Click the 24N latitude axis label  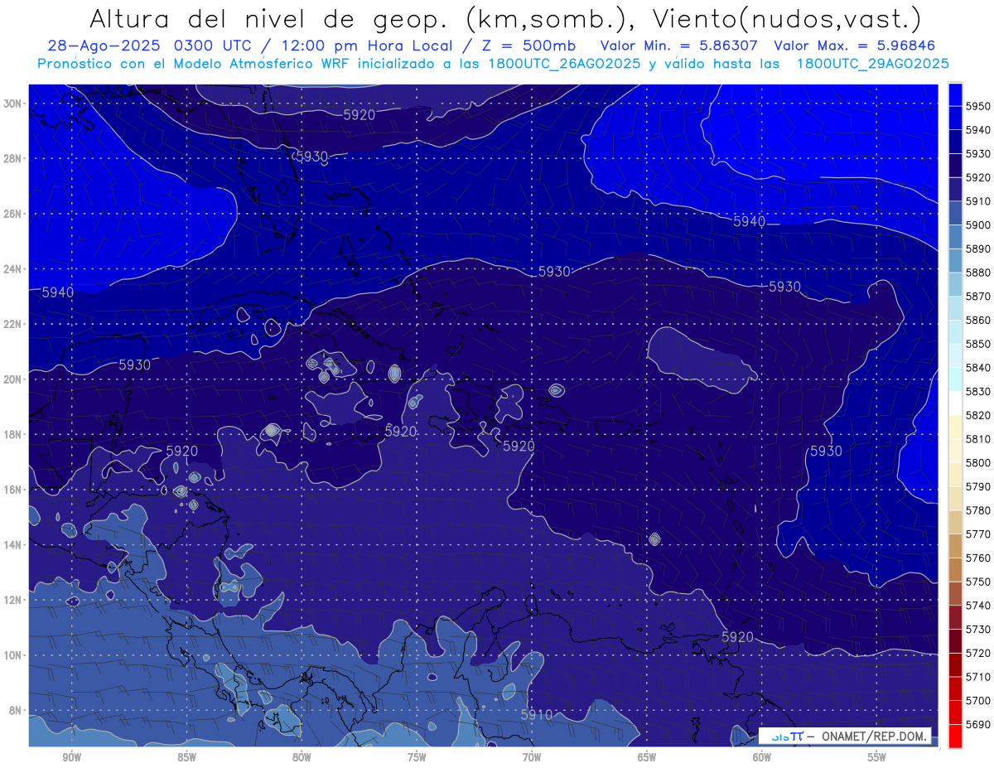pyautogui.click(x=12, y=269)
